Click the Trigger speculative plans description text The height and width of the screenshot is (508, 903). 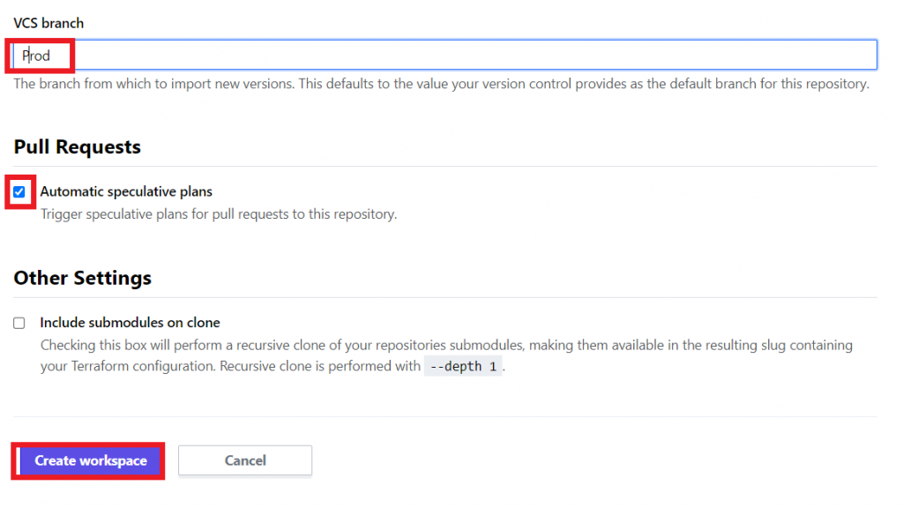point(219,214)
